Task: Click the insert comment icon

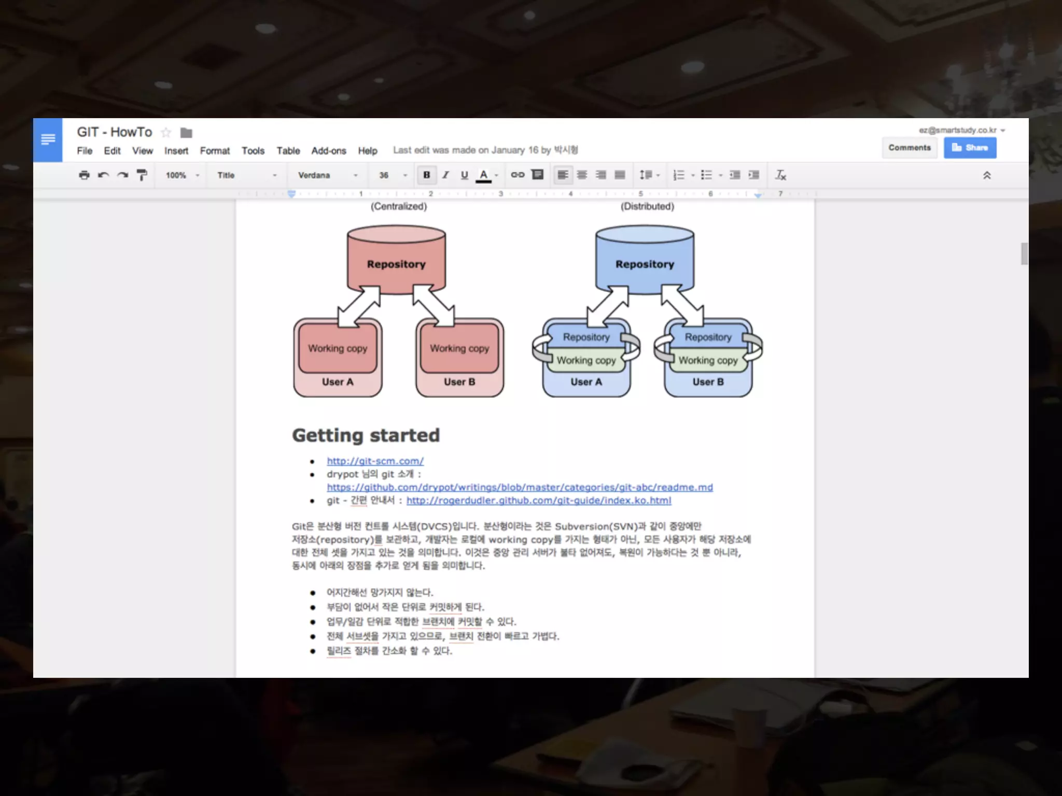Action: (538, 175)
